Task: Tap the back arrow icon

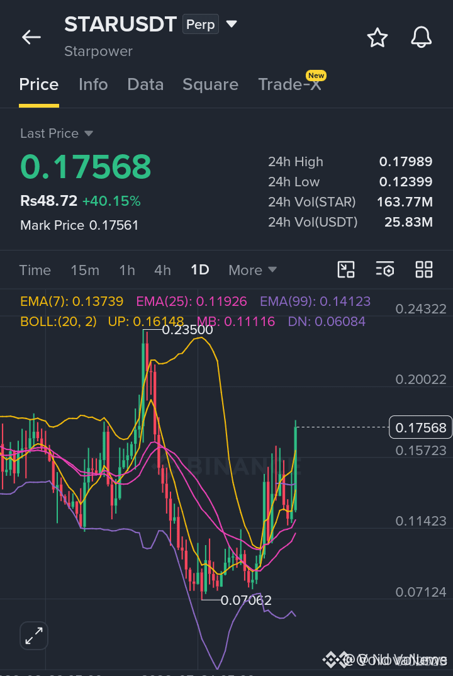Action: coord(31,38)
